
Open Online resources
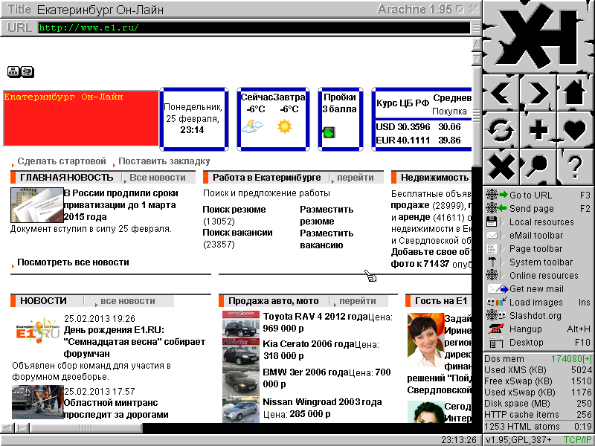(x=538, y=276)
